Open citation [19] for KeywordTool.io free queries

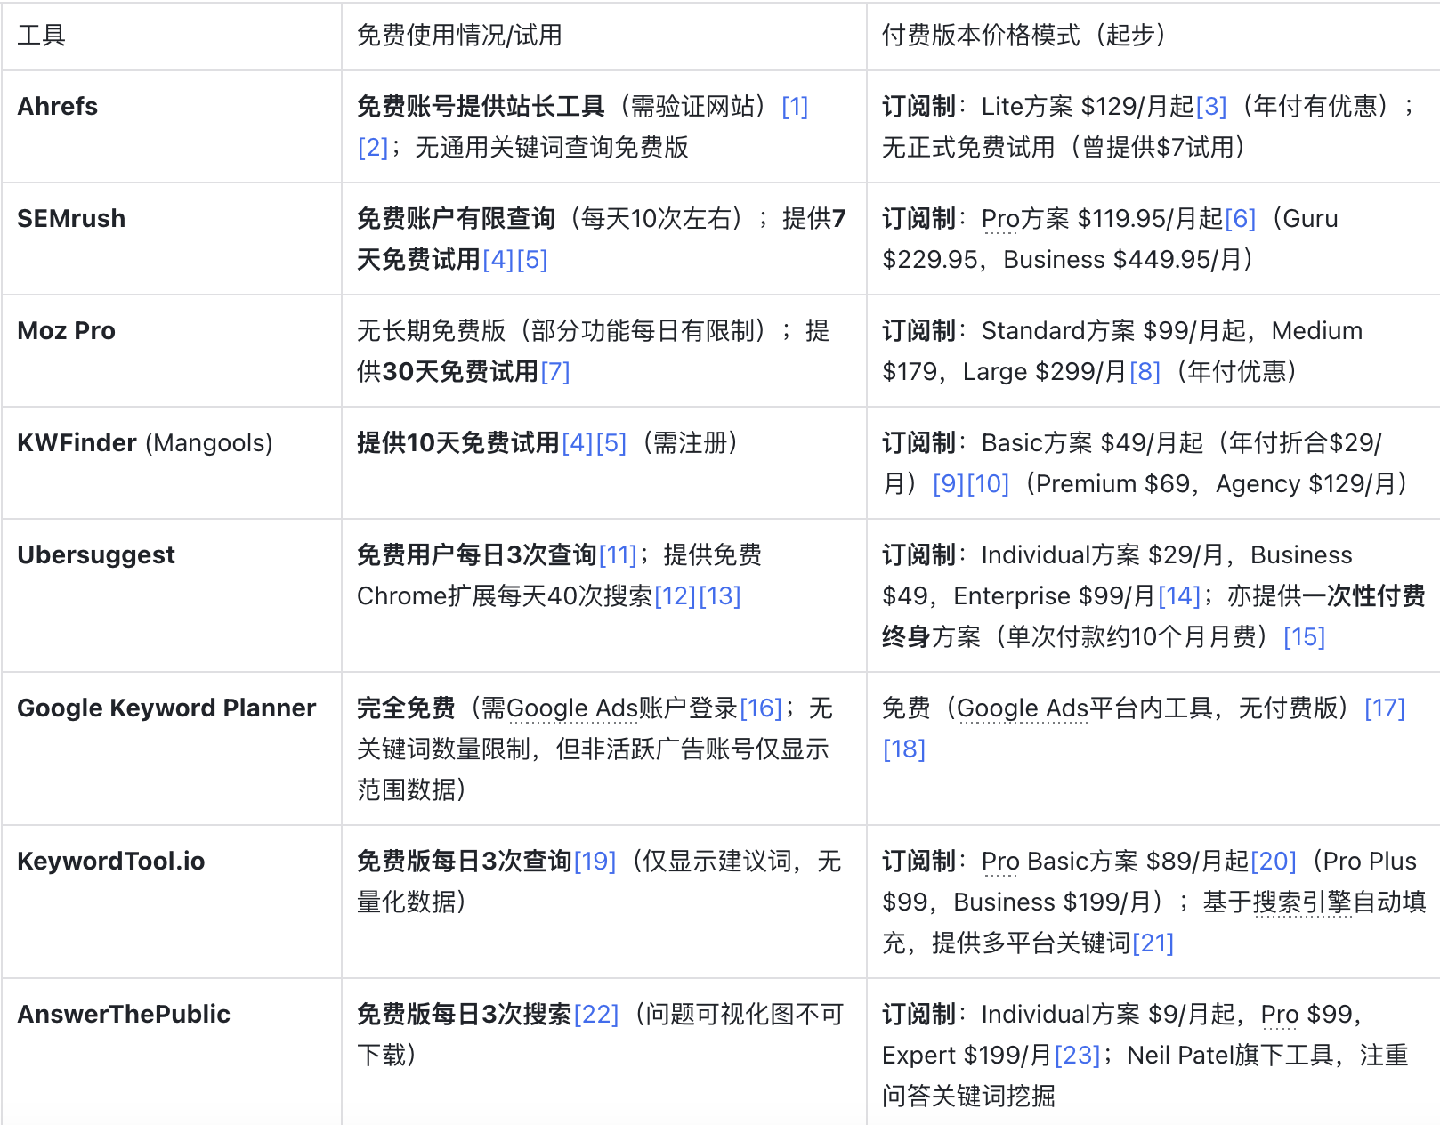(x=595, y=861)
